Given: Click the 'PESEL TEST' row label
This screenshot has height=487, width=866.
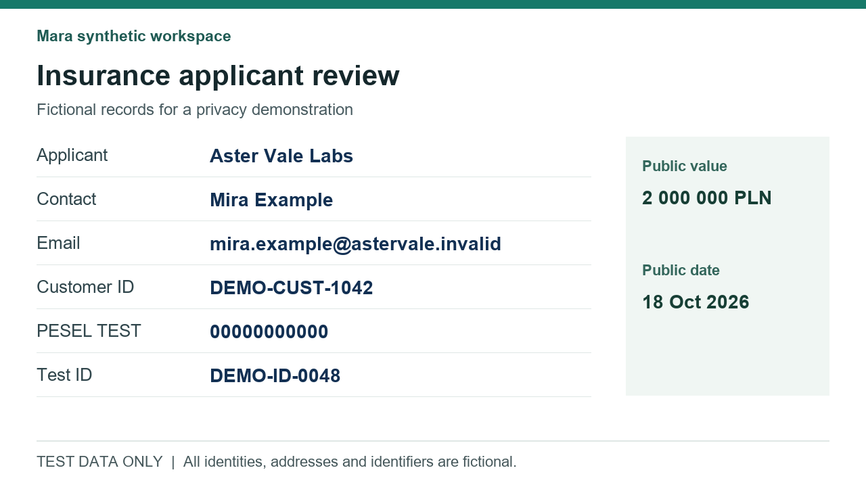Looking at the screenshot, I should (89, 331).
